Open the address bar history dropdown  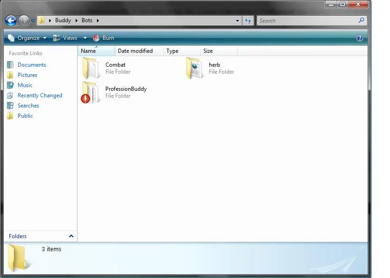[x=238, y=20]
